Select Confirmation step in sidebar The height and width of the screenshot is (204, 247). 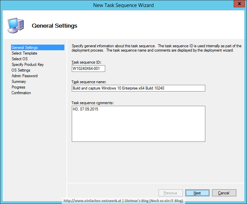coord(21,93)
